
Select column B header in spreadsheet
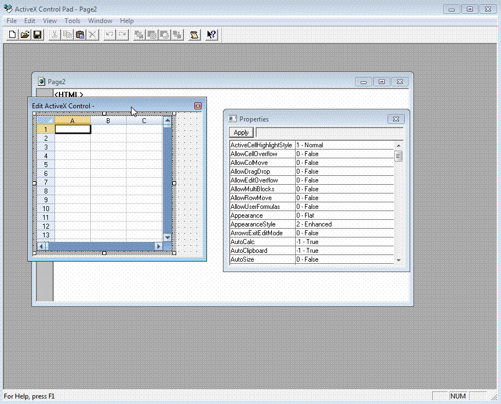(x=108, y=120)
